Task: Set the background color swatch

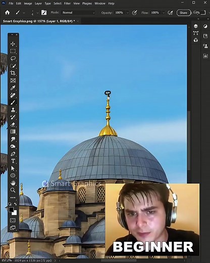Action: (15, 213)
